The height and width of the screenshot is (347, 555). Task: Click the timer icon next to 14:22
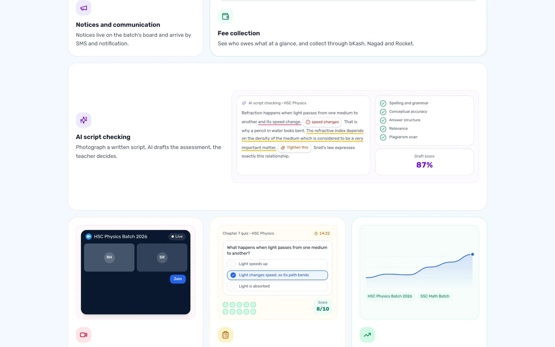point(316,233)
